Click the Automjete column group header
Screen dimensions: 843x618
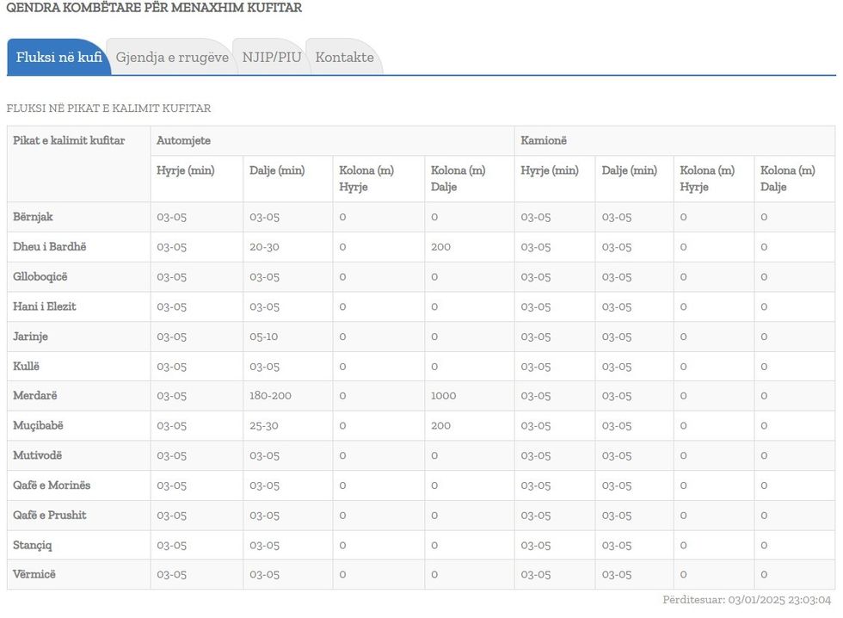pyautogui.click(x=183, y=140)
